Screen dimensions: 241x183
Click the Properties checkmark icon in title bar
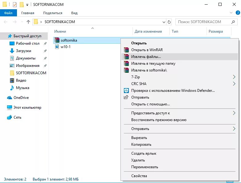point(14,5)
